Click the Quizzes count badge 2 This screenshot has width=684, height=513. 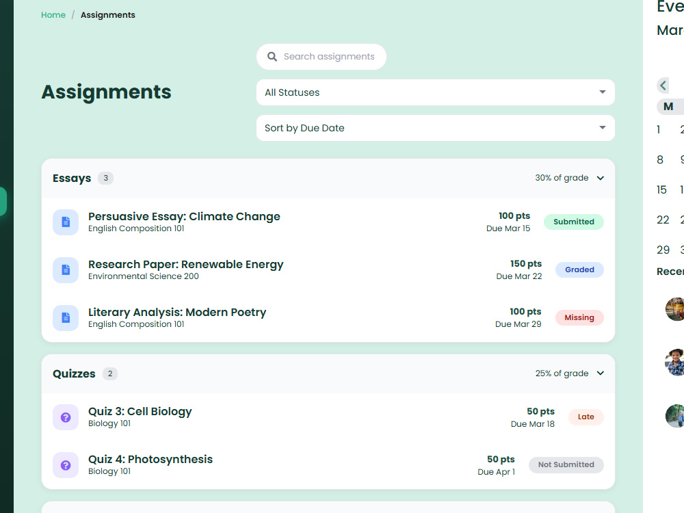click(x=110, y=373)
